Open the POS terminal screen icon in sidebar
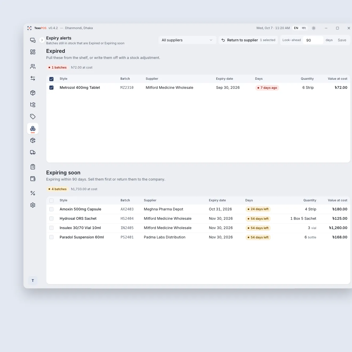 33,40
